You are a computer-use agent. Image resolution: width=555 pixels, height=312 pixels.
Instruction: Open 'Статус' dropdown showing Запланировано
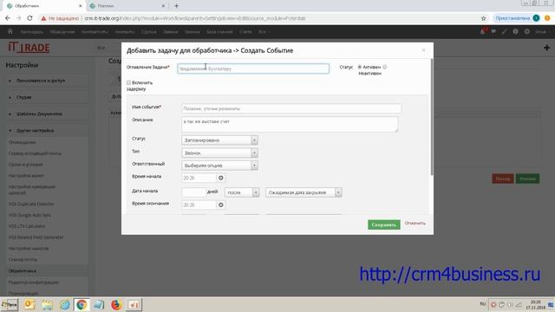tap(219, 140)
